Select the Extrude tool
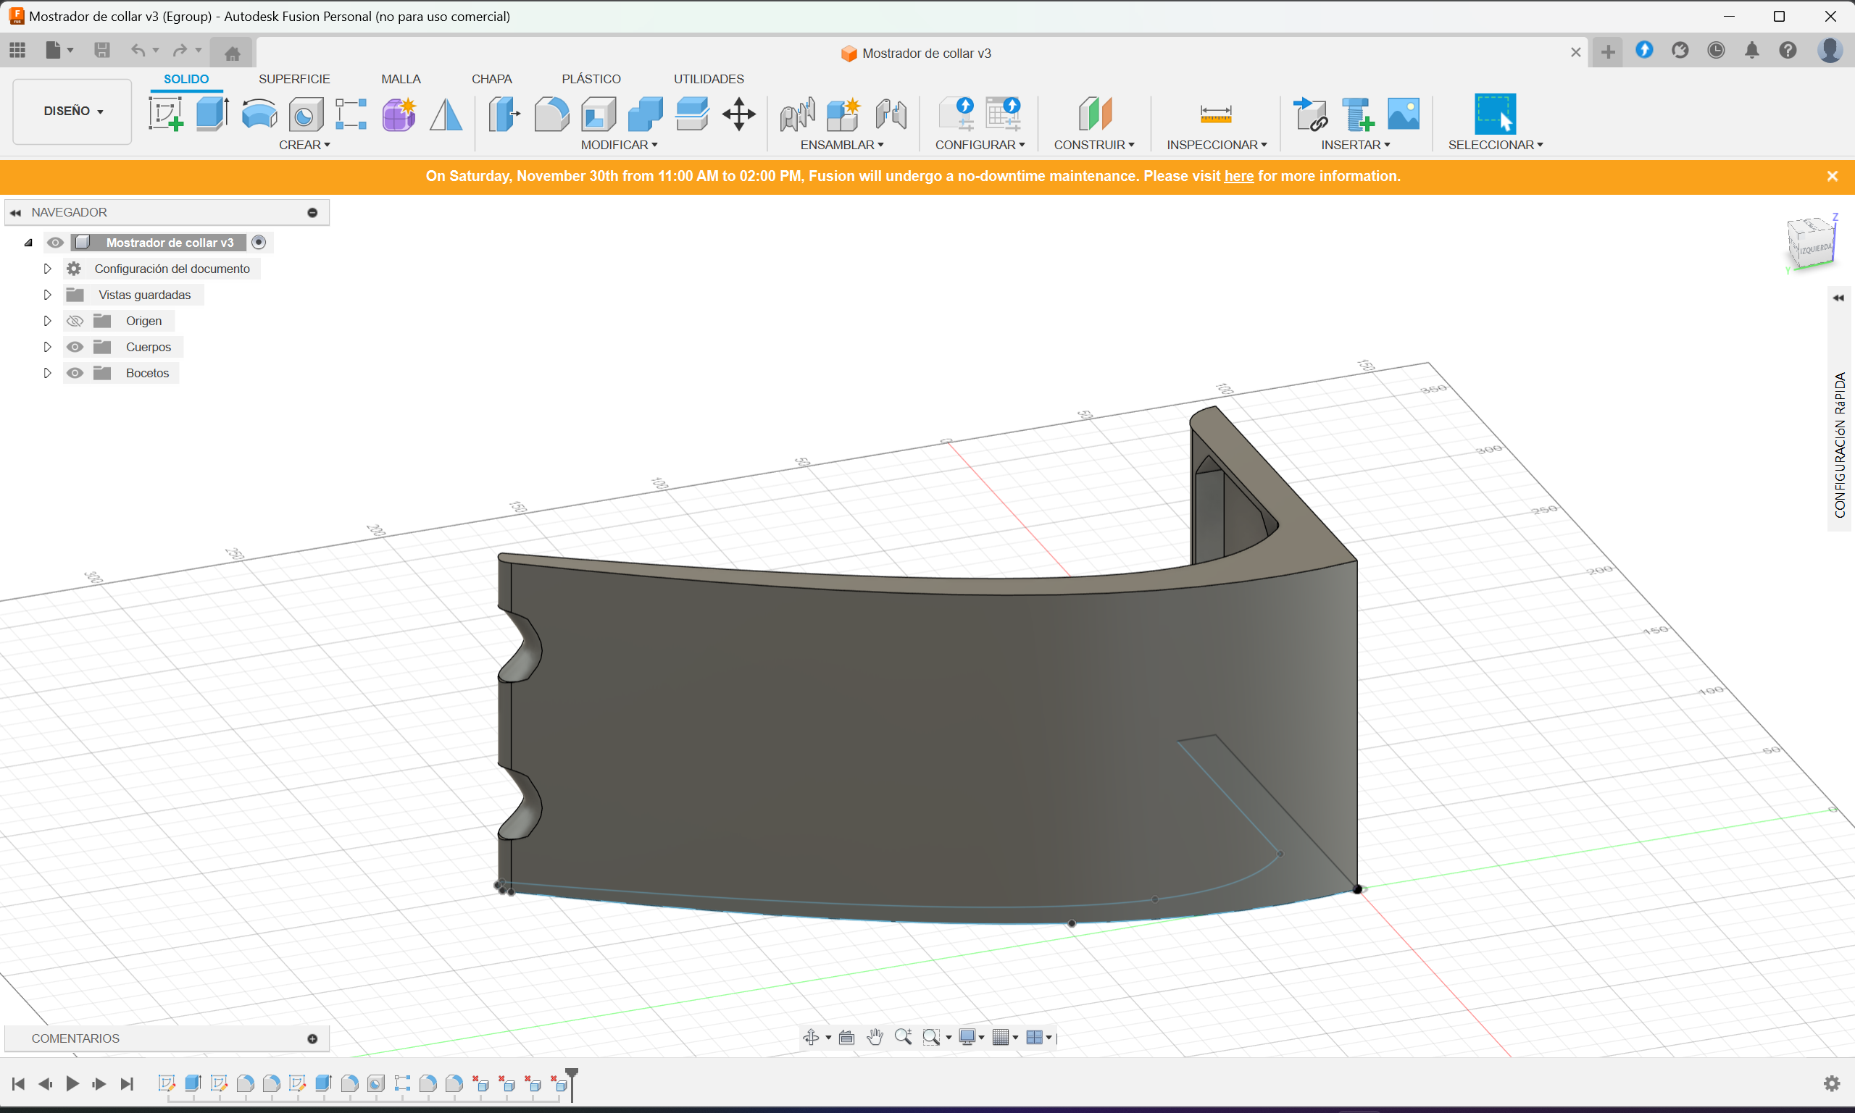The height and width of the screenshot is (1113, 1855). pyautogui.click(x=212, y=114)
